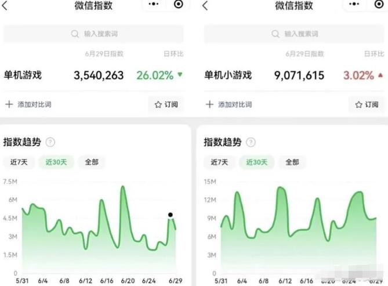388x286 pixels.
Task: Open help tooltip for 单机游戏 指数趋势
Action: (50, 142)
